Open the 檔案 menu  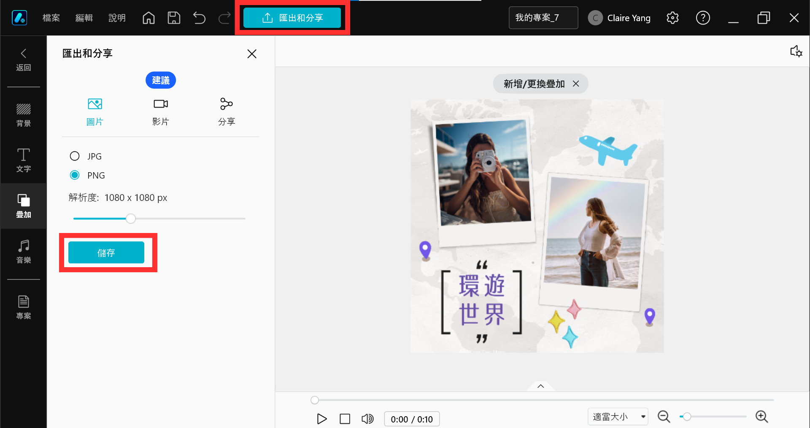(x=51, y=18)
